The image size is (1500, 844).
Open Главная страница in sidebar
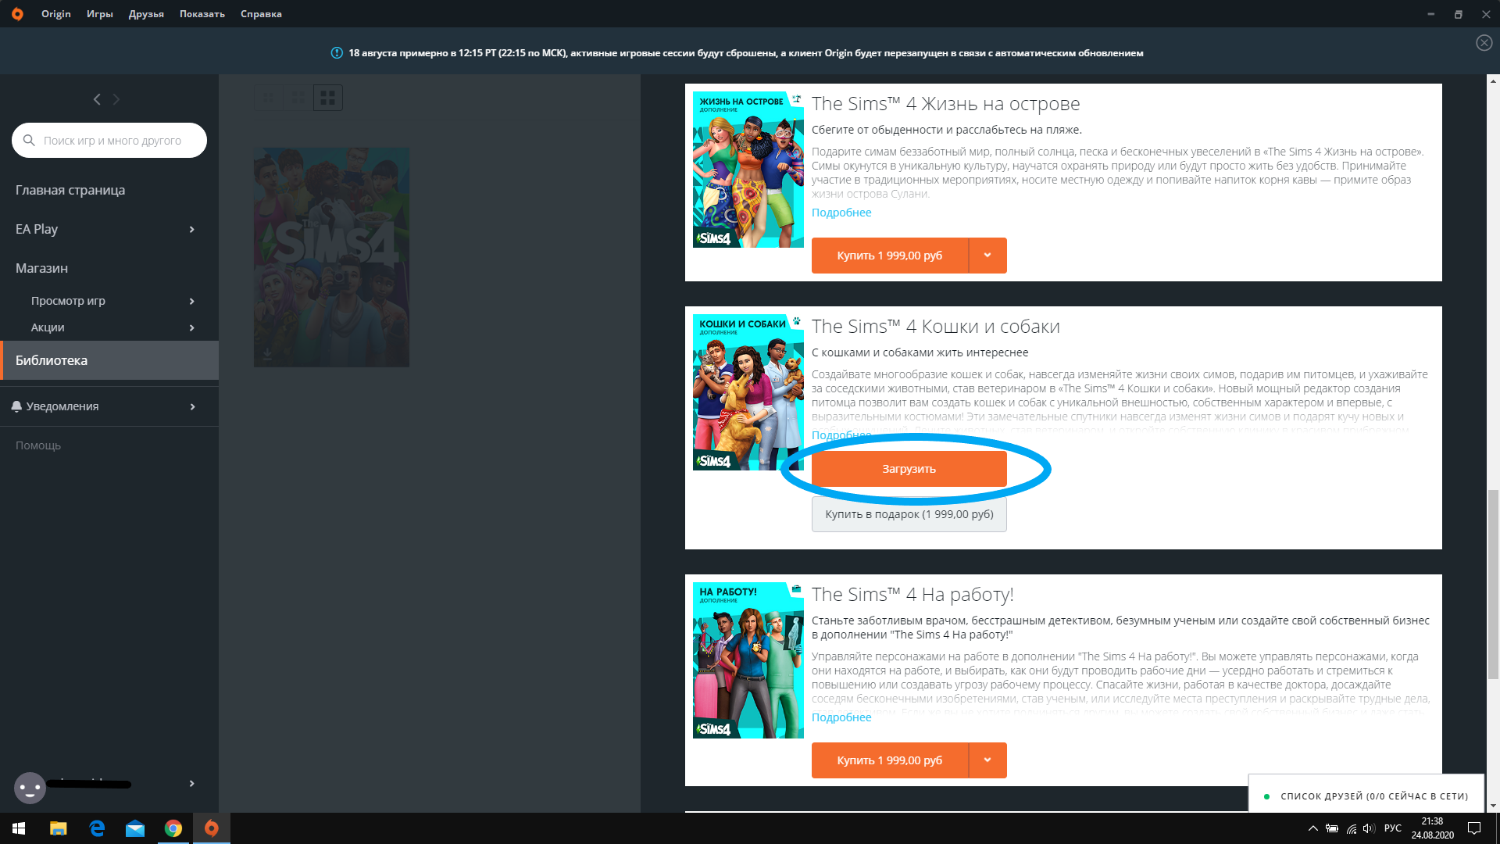(x=70, y=190)
